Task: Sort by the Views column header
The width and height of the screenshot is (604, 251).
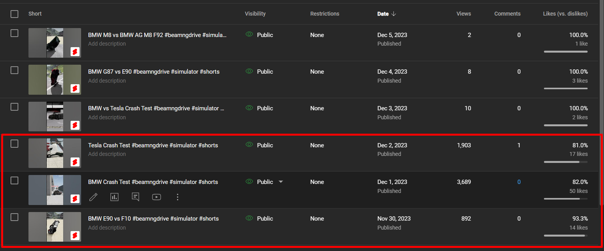Action: (x=464, y=14)
